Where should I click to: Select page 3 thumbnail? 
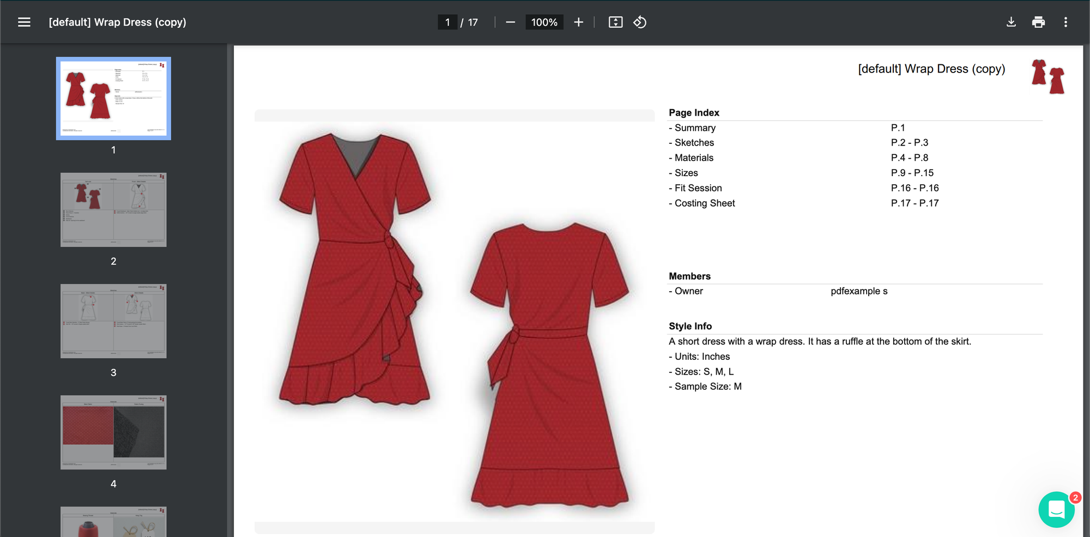pyautogui.click(x=113, y=321)
